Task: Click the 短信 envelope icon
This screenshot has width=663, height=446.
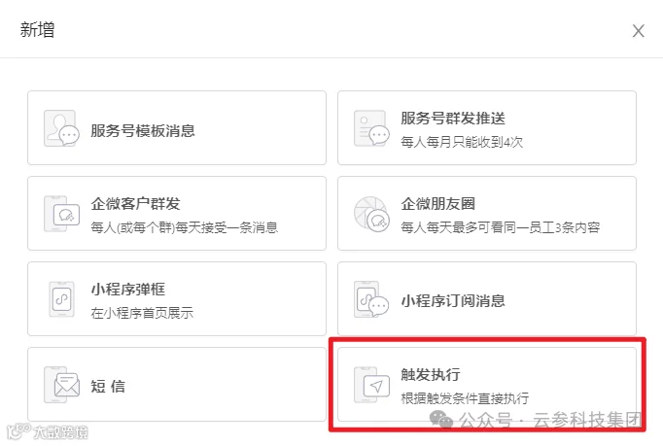Action: point(62,385)
